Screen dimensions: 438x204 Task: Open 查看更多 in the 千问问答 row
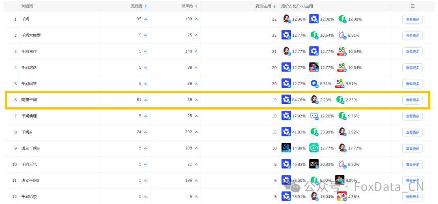point(412,84)
